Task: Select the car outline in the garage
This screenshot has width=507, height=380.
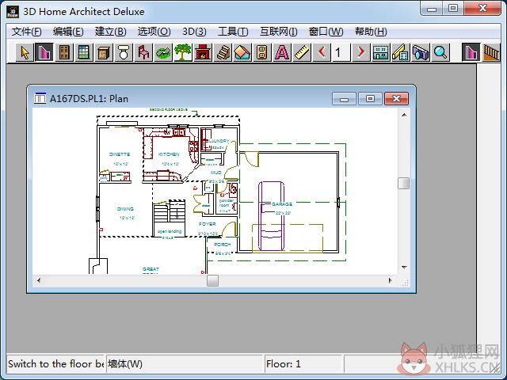Action: click(x=271, y=216)
